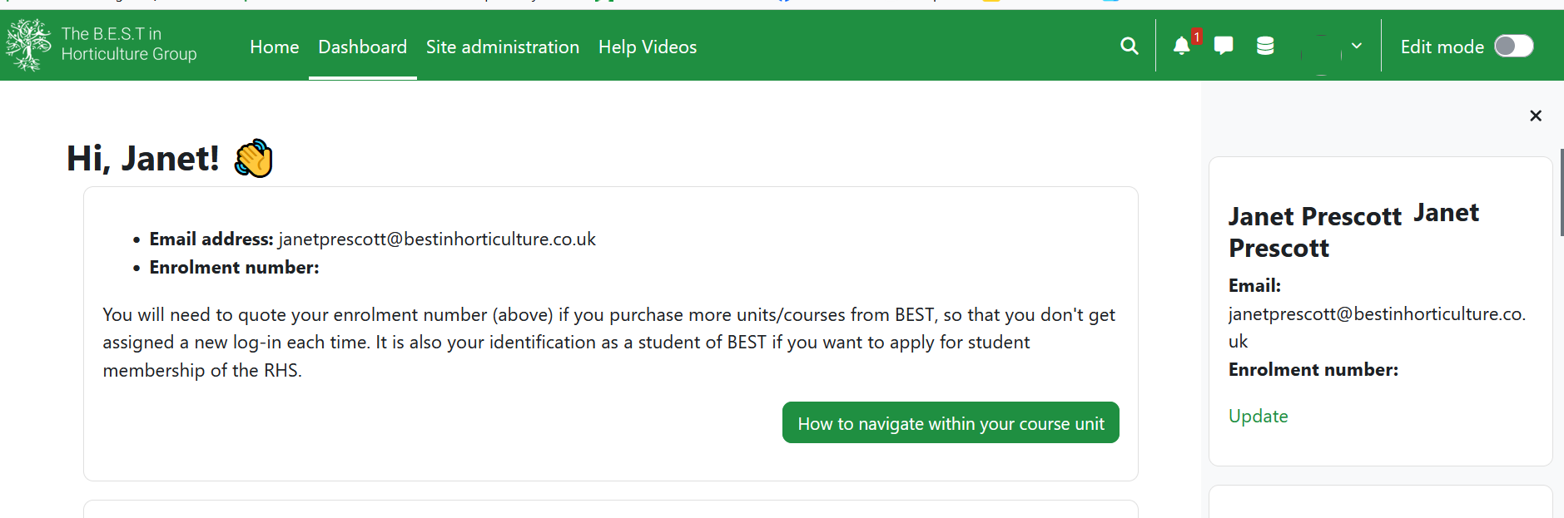Go to the Home menu item

pos(274,47)
